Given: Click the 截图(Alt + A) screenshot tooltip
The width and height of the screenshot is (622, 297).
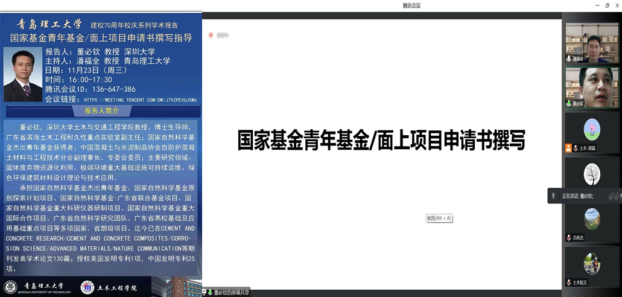Looking at the screenshot, I should (x=439, y=218).
